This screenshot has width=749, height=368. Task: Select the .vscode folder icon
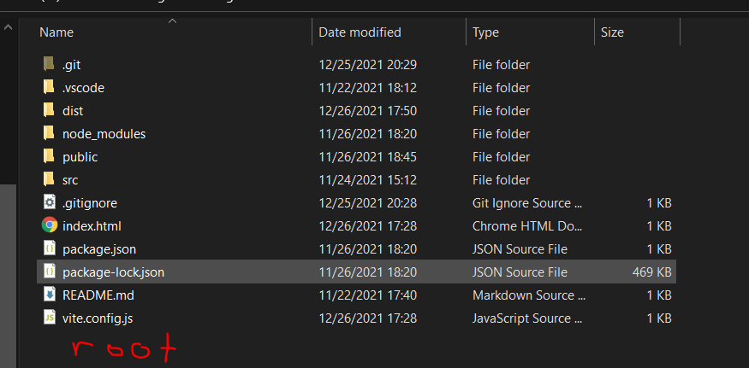tap(49, 87)
